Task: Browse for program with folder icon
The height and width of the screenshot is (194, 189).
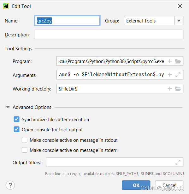Action: pos(178,61)
